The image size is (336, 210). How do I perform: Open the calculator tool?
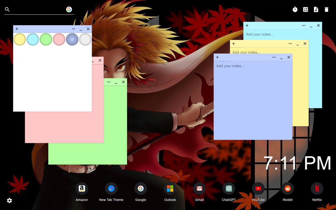tap(306, 9)
